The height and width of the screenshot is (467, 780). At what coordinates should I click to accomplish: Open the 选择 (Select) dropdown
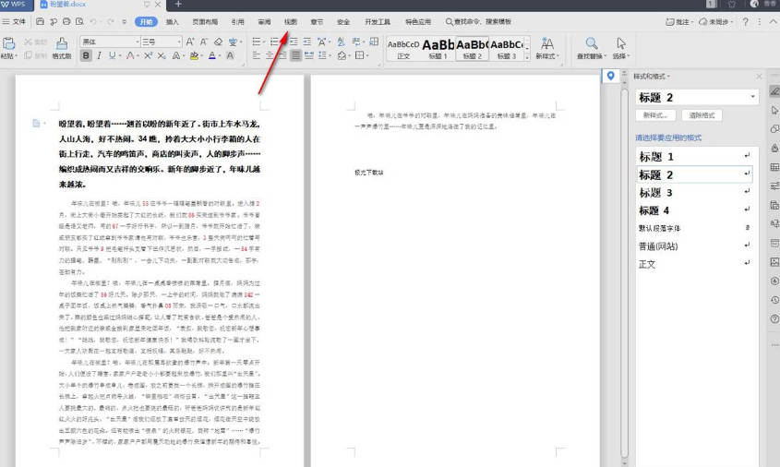tap(621, 49)
